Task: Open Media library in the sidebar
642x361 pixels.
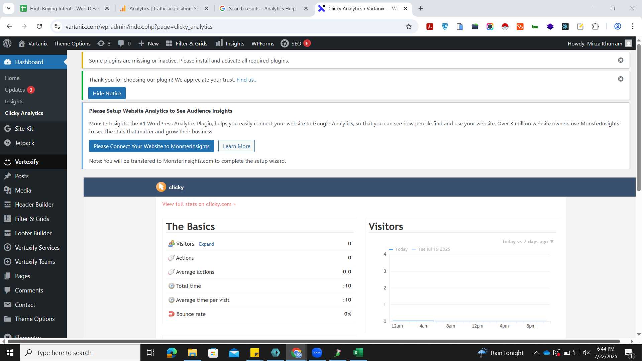Action: pyautogui.click(x=33, y=190)
